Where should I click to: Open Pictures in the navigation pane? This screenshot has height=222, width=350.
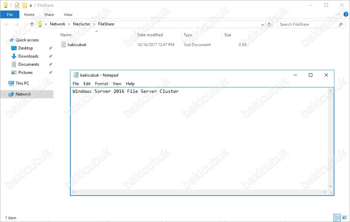tap(25, 73)
